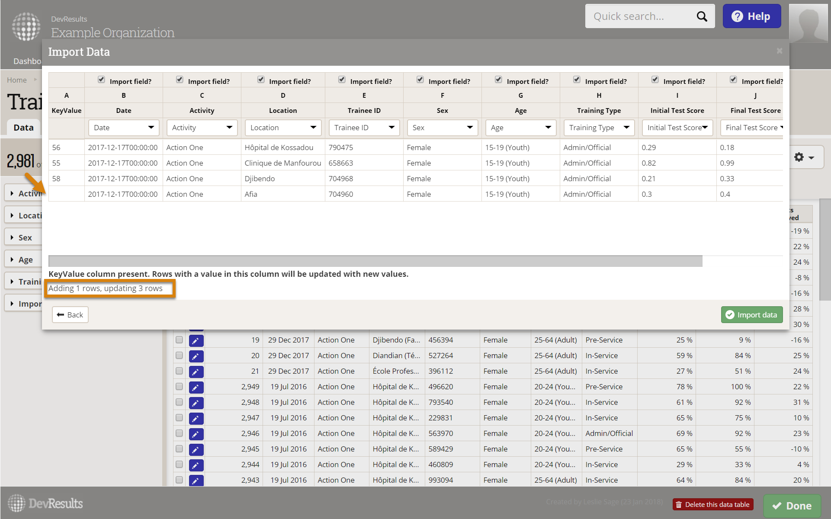Click the pencil icon for row 2,943
Image resolution: width=831 pixels, height=519 pixels.
196,480
